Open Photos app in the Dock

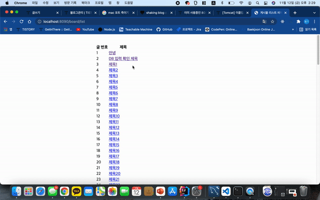coord(113,191)
